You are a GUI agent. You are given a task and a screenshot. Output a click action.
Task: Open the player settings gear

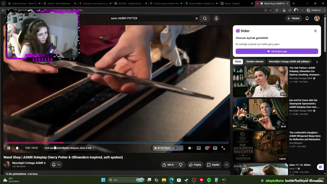207,148
